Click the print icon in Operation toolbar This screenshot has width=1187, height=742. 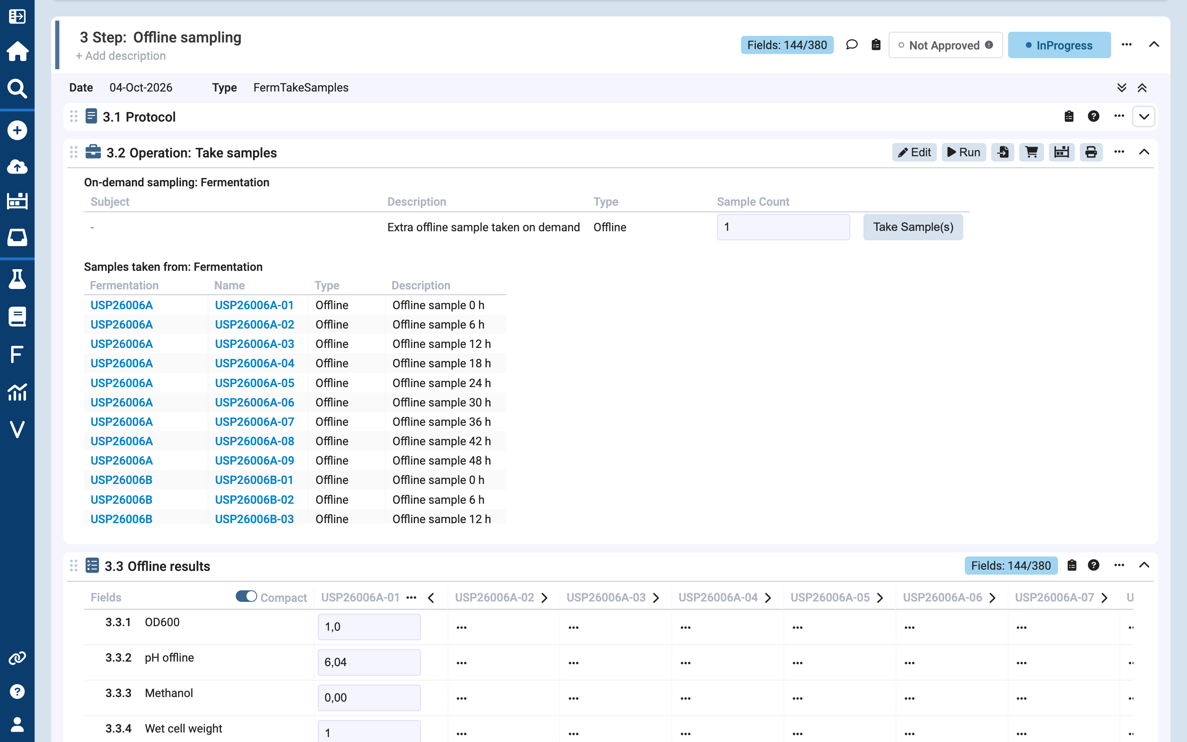(x=1091, y=152)
